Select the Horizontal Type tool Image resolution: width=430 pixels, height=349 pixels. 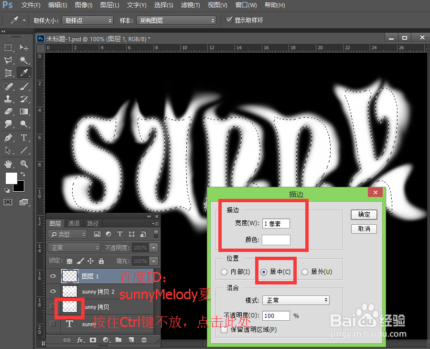point(24,138)
